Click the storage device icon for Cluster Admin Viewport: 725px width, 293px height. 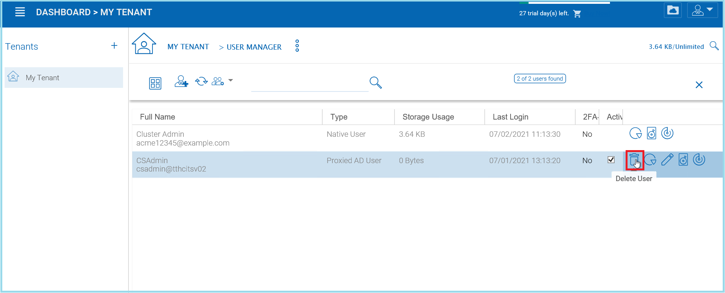tap(652, 133)
